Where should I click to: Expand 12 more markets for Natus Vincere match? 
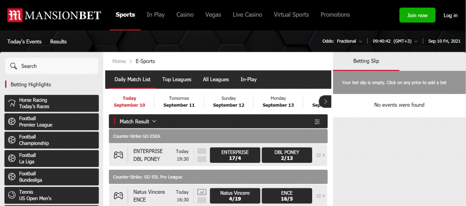320,196
